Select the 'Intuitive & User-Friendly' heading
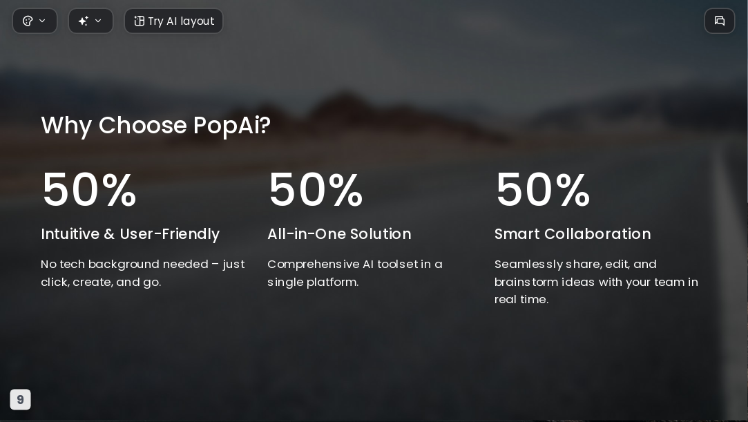The width and height of the screenshot is (748, 422). (x=131, y=234)
